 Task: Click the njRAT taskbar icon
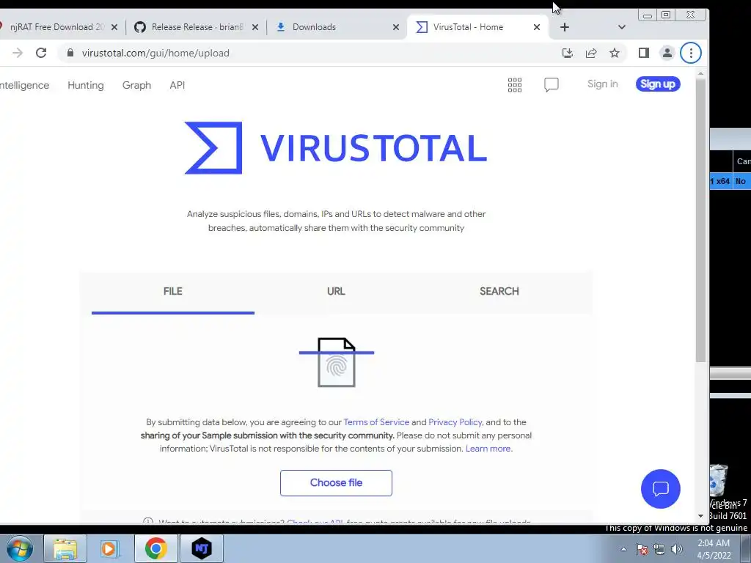(202, 548)
